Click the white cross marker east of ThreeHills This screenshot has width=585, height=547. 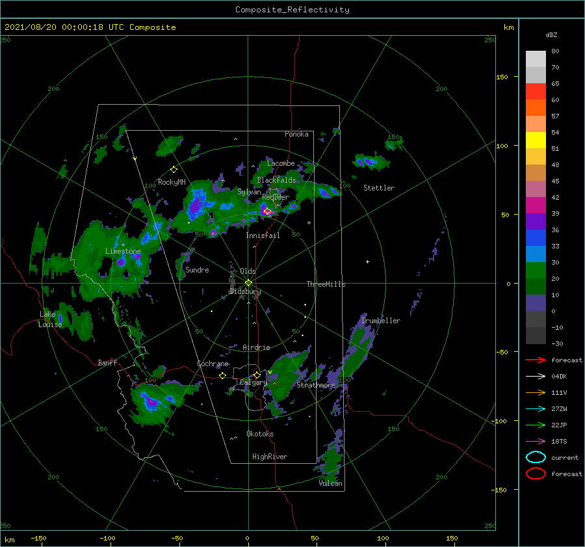tap(367, 261)
